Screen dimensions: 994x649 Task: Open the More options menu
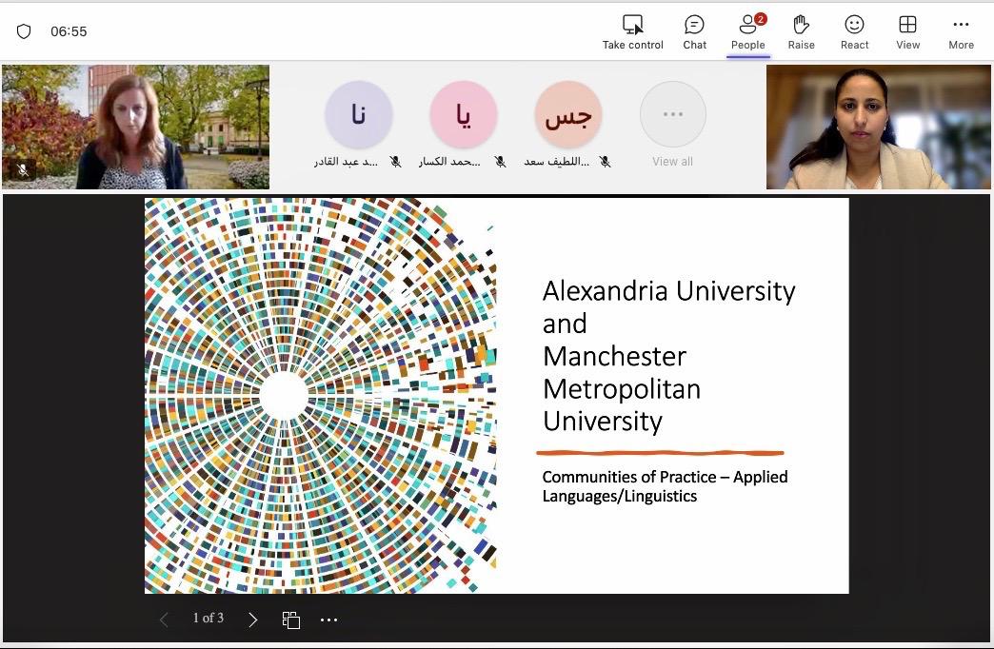pyautogui.click(x=961, y=25)
